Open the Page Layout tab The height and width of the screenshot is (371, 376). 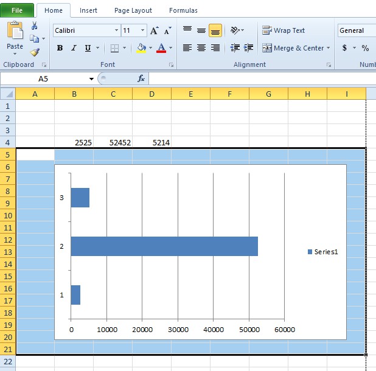pos(133,10)
